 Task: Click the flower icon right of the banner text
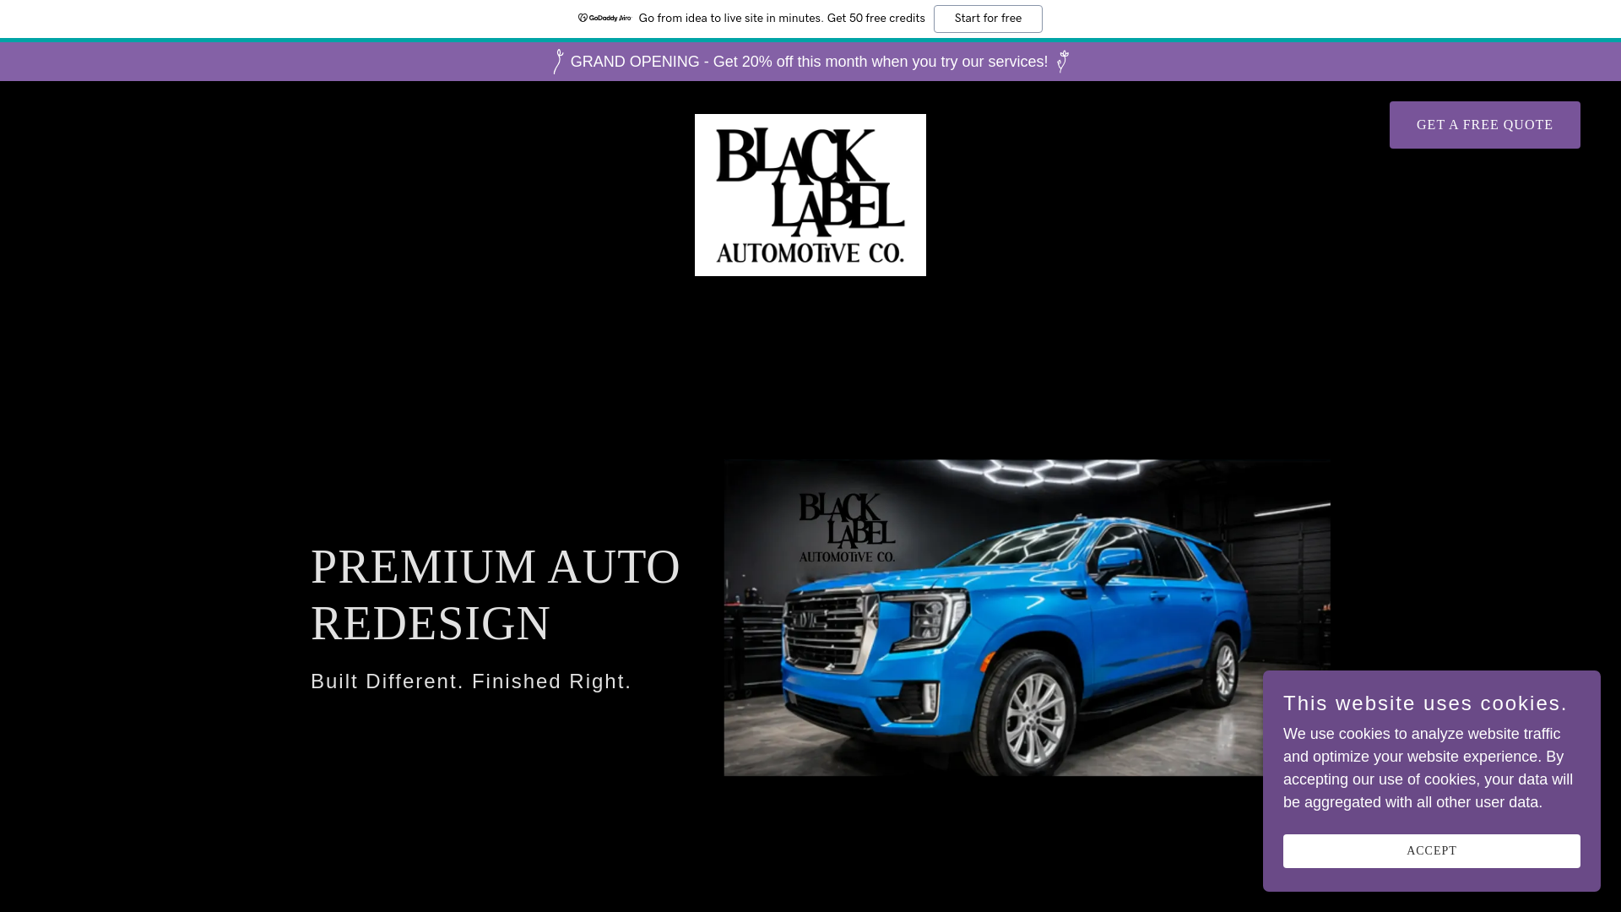[1063, 62]
